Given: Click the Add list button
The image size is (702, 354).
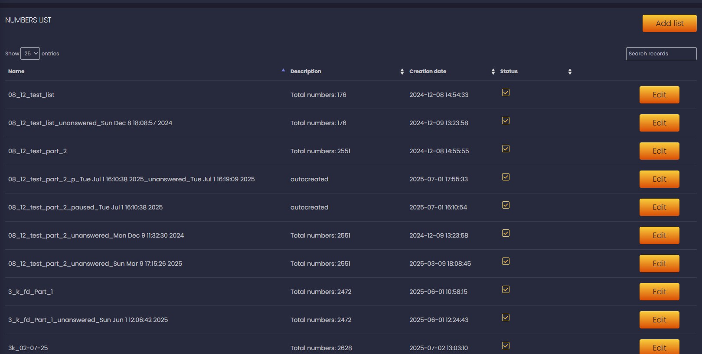Looking at the screenshot, I should [669, 23].
